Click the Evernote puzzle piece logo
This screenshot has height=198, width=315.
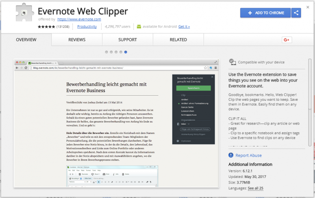pos(25,13)
